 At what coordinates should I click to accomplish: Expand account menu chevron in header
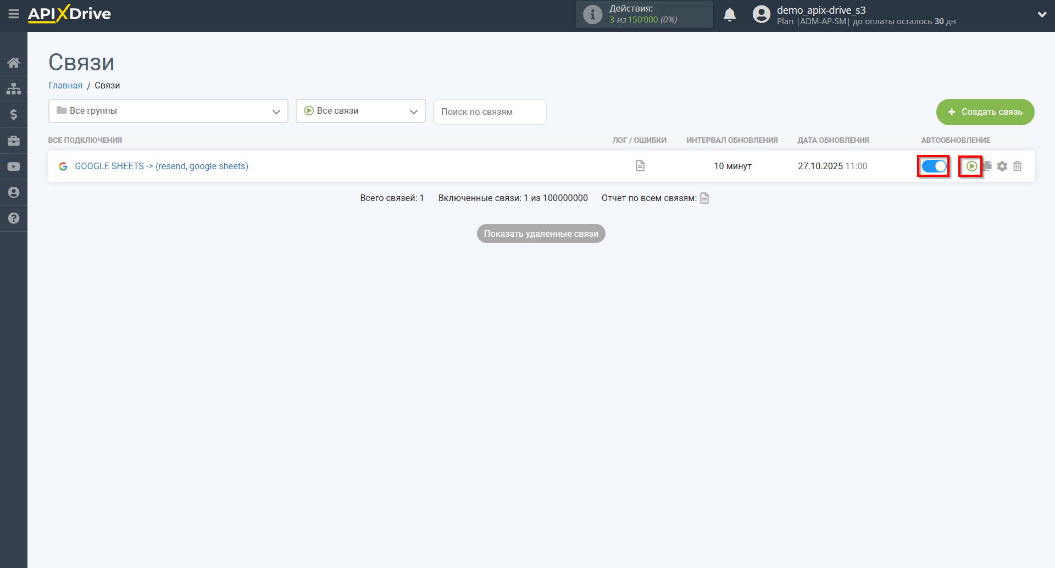[1042, 15]
